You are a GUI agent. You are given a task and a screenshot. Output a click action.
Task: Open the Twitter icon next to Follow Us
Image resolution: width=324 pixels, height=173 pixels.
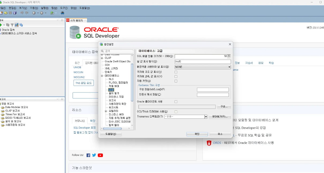(x=94, y=155)
